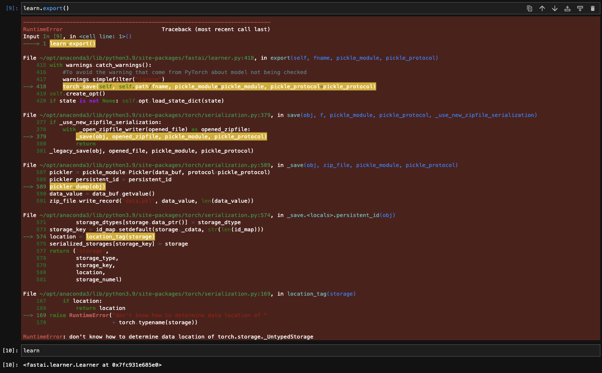Image resolution: width=602 pixels, height=373 pixels.
Task: Click the serialization.py:589 file path
Action: 155,165
